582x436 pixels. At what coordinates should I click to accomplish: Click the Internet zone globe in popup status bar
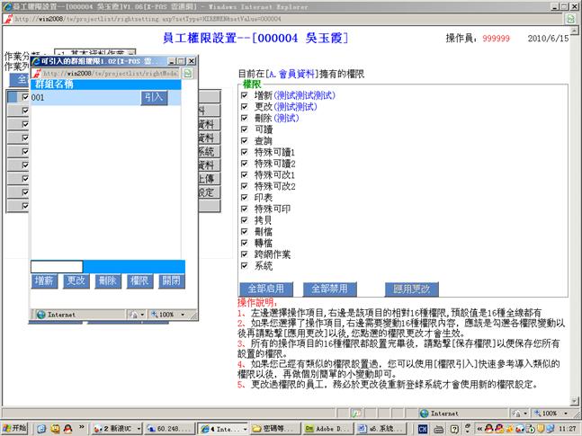(x=41, y=315)
